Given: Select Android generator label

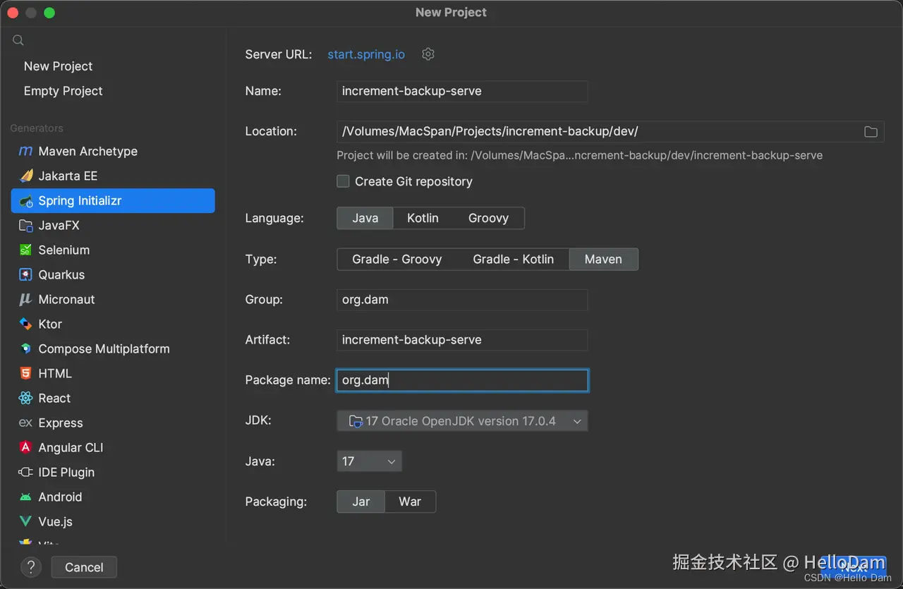Looking at the screenshot, I should pos(60,497).
